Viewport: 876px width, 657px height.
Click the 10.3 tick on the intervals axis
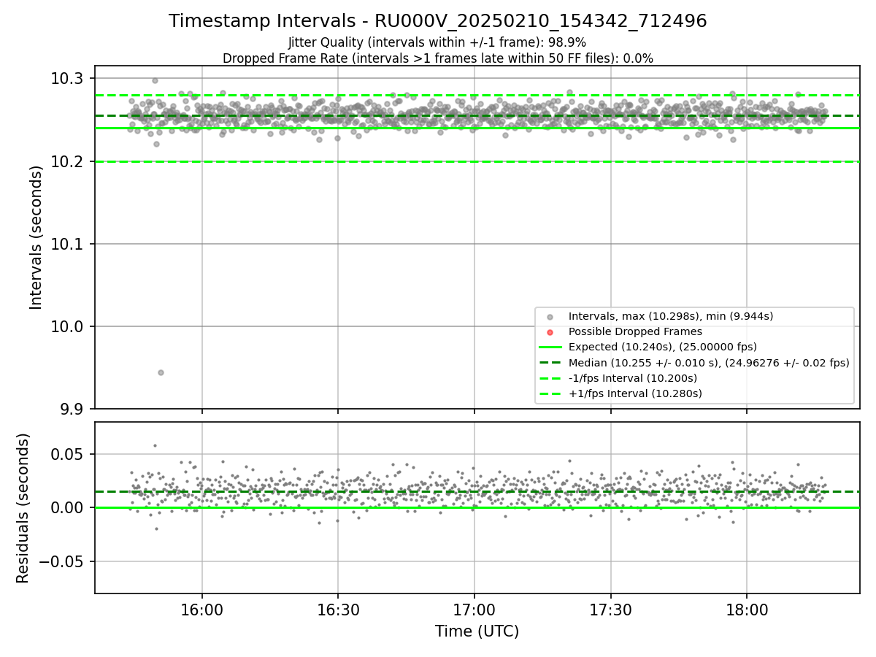click(x=69, y=78)
